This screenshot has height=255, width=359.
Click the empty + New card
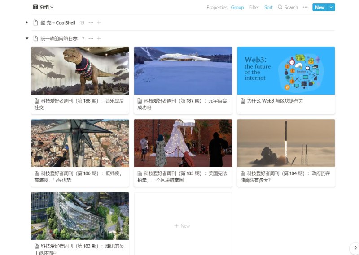tap(183, 226)
